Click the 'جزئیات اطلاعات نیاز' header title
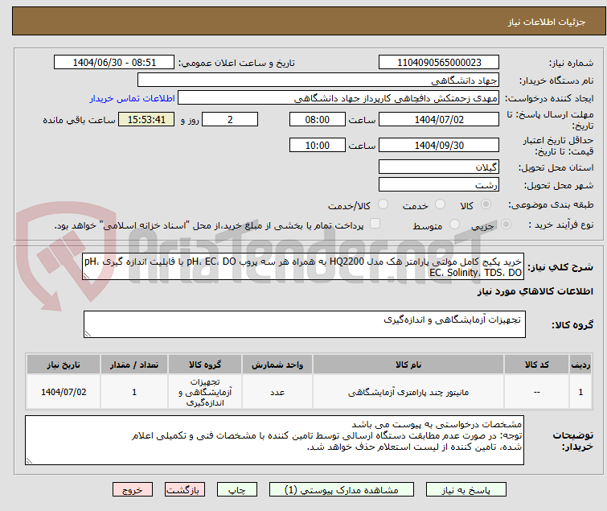The height and width of the screenshot is (511, 607). pos(546,22)
